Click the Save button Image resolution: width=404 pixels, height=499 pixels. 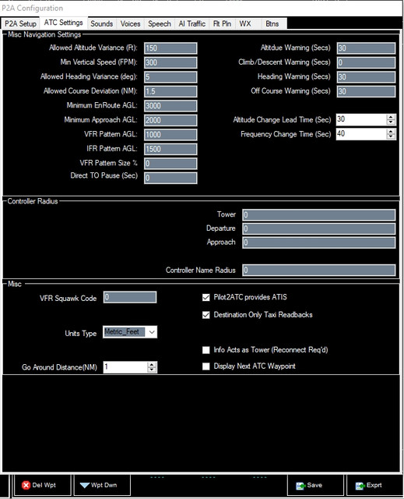coord(315,485)
